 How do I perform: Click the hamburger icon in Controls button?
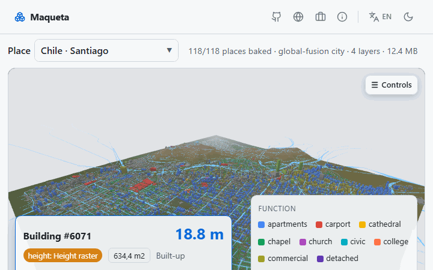click(x=375, y=85)
